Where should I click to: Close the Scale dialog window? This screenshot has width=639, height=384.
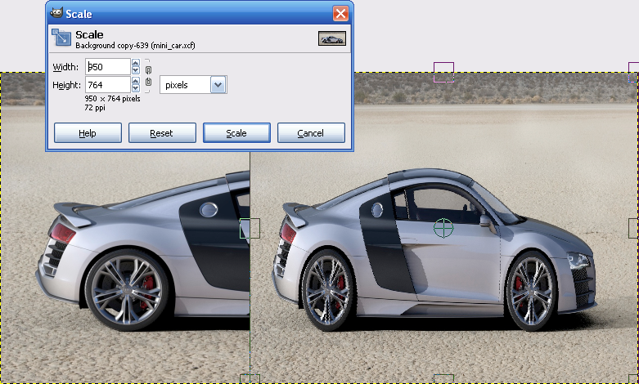340,13
